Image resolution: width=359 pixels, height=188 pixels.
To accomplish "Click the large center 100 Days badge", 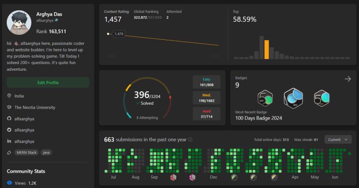I will click(x=293, y=98).
